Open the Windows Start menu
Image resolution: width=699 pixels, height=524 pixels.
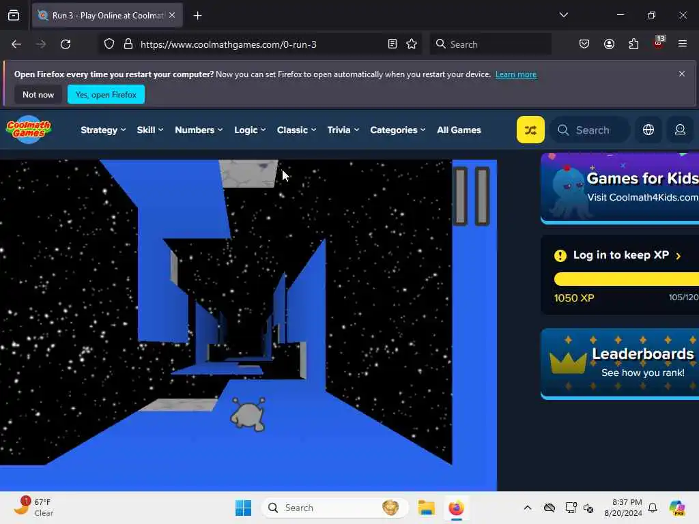[x=244, y=508]
